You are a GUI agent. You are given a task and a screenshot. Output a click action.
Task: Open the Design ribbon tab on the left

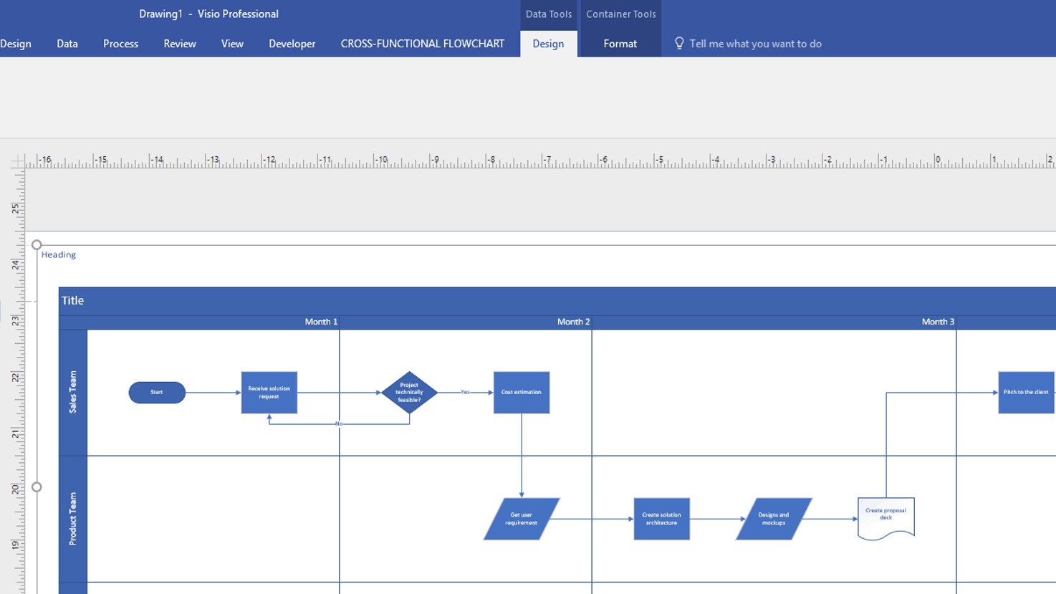tap(15, 44)
